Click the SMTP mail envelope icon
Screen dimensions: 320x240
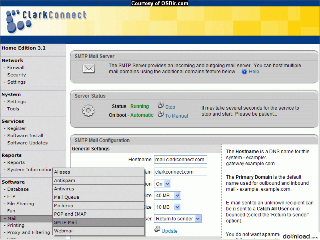coord(89,68)
